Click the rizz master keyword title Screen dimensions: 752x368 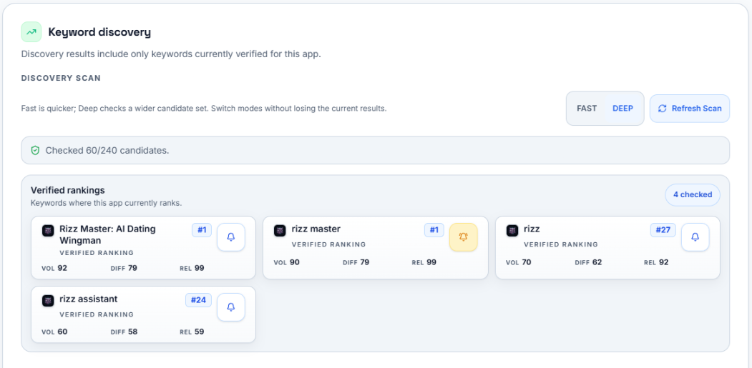pos(316,229)
